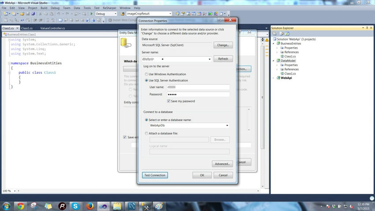Toggle the Save entity checkbox in Entity Data Model wizard
The height and width of the screenshot is (211, 375).
click(x=125, y=137)
